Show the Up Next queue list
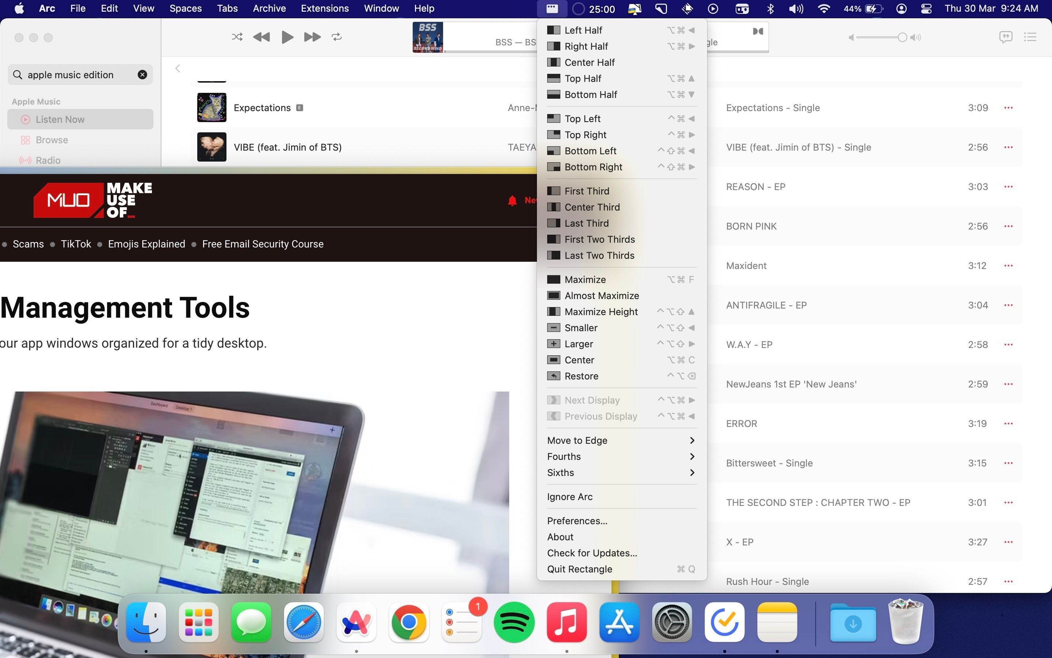1052x658 pixels. [x=1030, y=37]
